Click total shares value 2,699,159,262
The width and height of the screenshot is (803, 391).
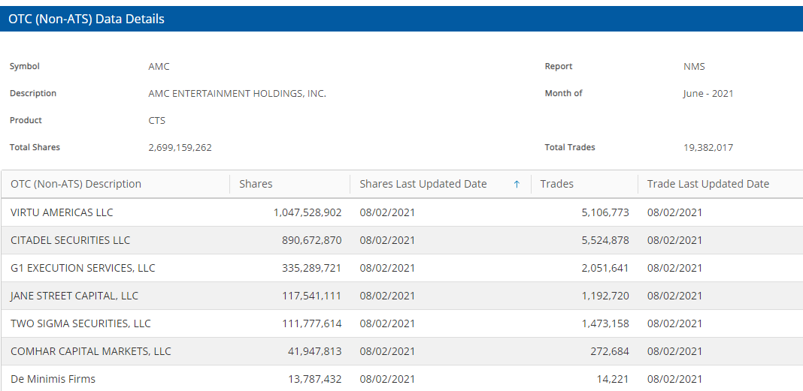pyautogui.click(x=180, y=148)
